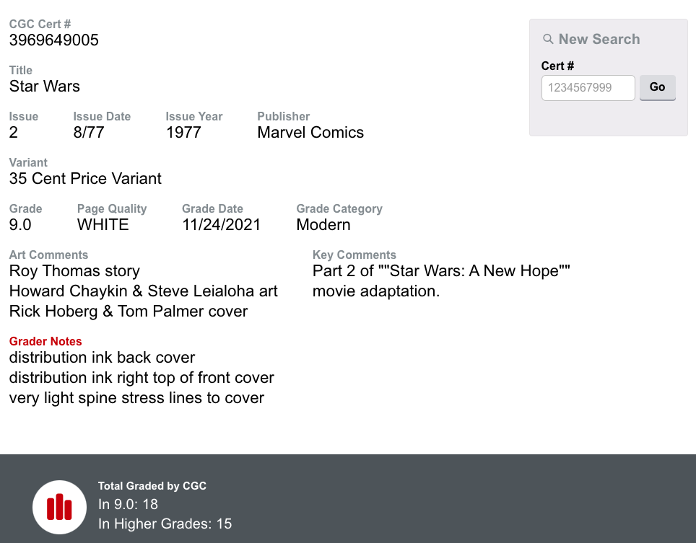Image resolution: width=696 pixels, height=543 pixels.
Task: Select the cert number 3969649005
Action: (54, 40)
